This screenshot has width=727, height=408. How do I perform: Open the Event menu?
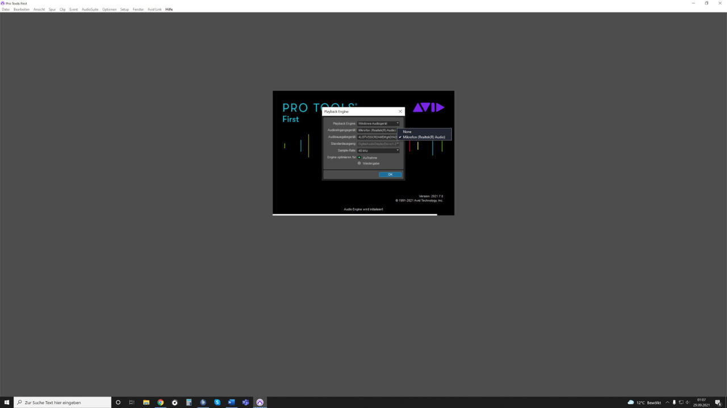pyautogui.click(x=74, y=10)
